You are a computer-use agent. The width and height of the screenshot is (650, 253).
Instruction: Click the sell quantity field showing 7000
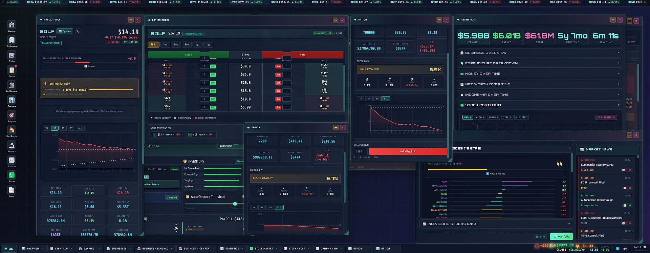361,152
